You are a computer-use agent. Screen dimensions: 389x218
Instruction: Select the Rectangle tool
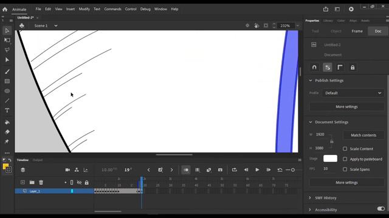(7, 81)
